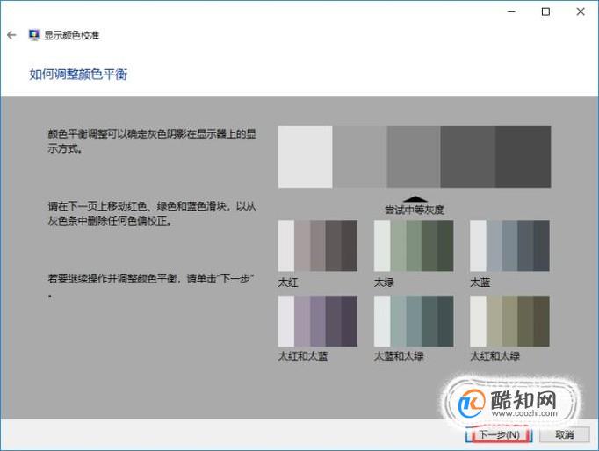This screenshot has height=451, width=599.
Task: Click the 太红 color sample
Action: pyautogui.click(x=318, y=246)
